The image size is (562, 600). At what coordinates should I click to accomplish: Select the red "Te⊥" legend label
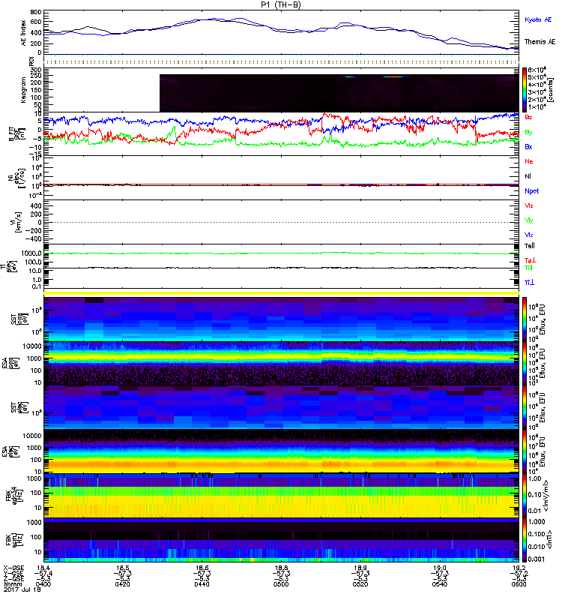tap(530, 260)
